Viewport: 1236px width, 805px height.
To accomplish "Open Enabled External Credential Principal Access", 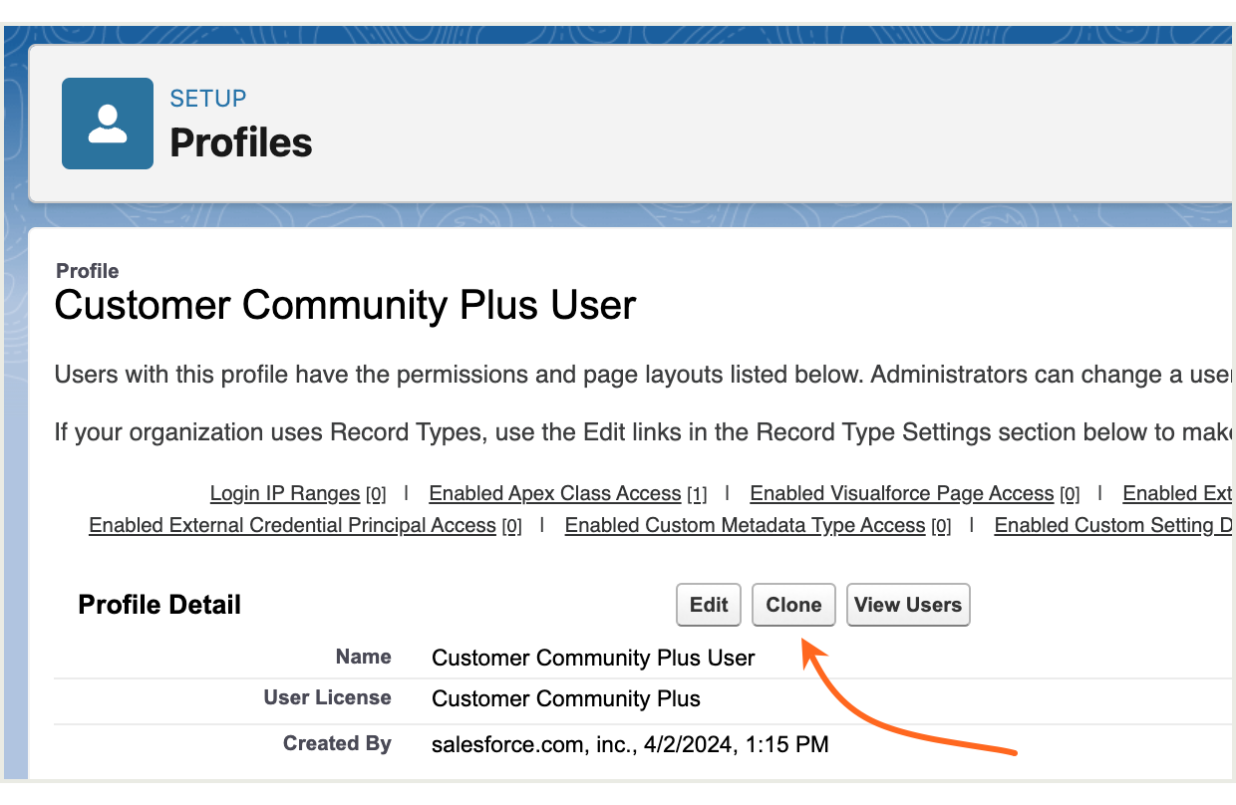I will pyautogui.click(x=292, y=525).
